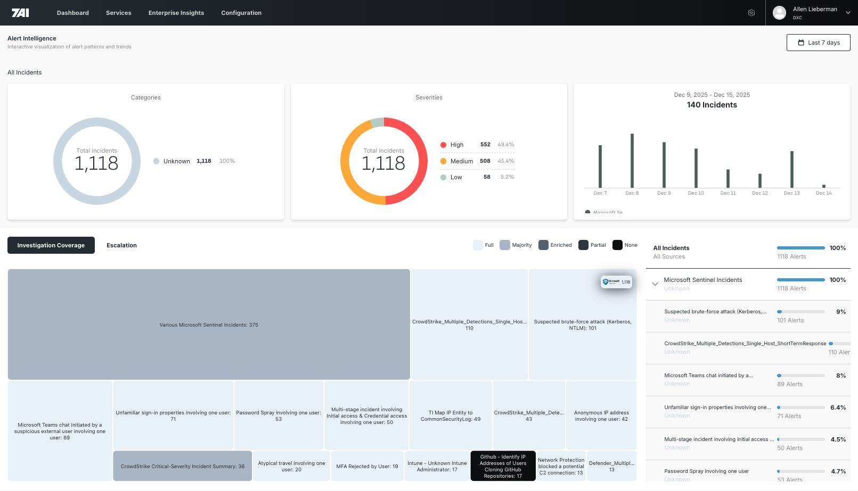Click the Enriched legend swatch
Viewport: 858px width, 491px height.
pyautogui.click(x=543, y=245)
